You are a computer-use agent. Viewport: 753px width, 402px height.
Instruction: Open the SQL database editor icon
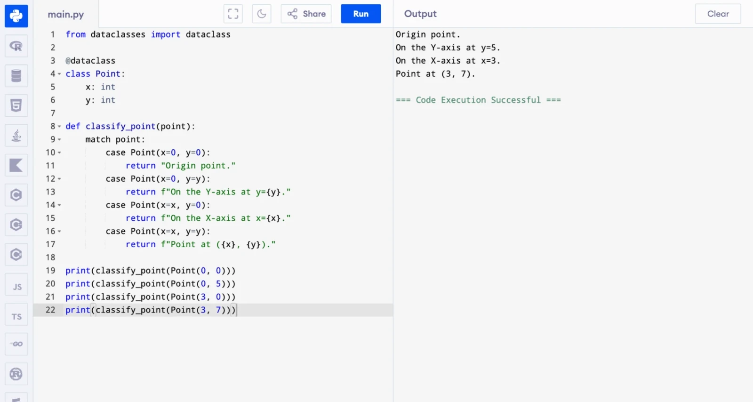[16, 76]
